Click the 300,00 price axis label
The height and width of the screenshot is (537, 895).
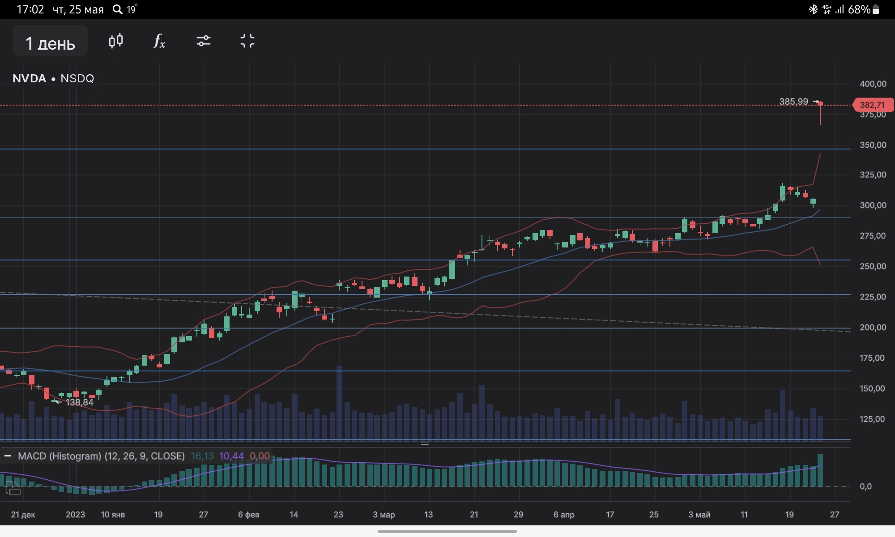(873, 205)
